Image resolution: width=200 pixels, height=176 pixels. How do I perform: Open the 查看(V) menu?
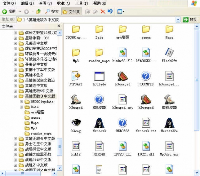tap(46, 3)
